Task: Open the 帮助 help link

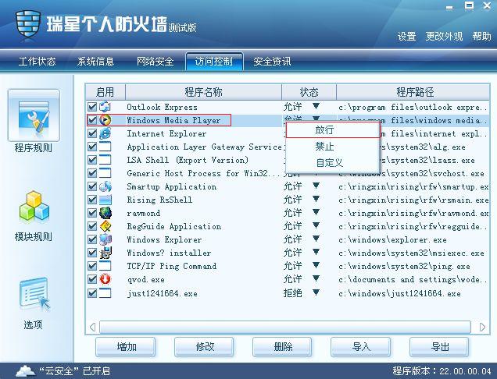Action: click(x=481, y=37)
